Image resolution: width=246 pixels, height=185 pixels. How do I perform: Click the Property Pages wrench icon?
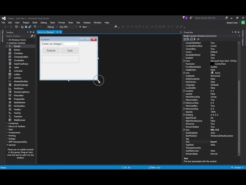[198, 39]
